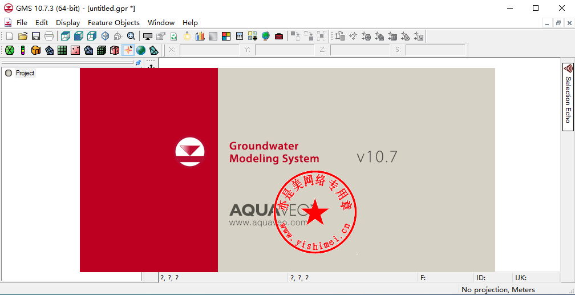Open a file with the folder icon
This screenshot has height=295, width=575.
23,36
